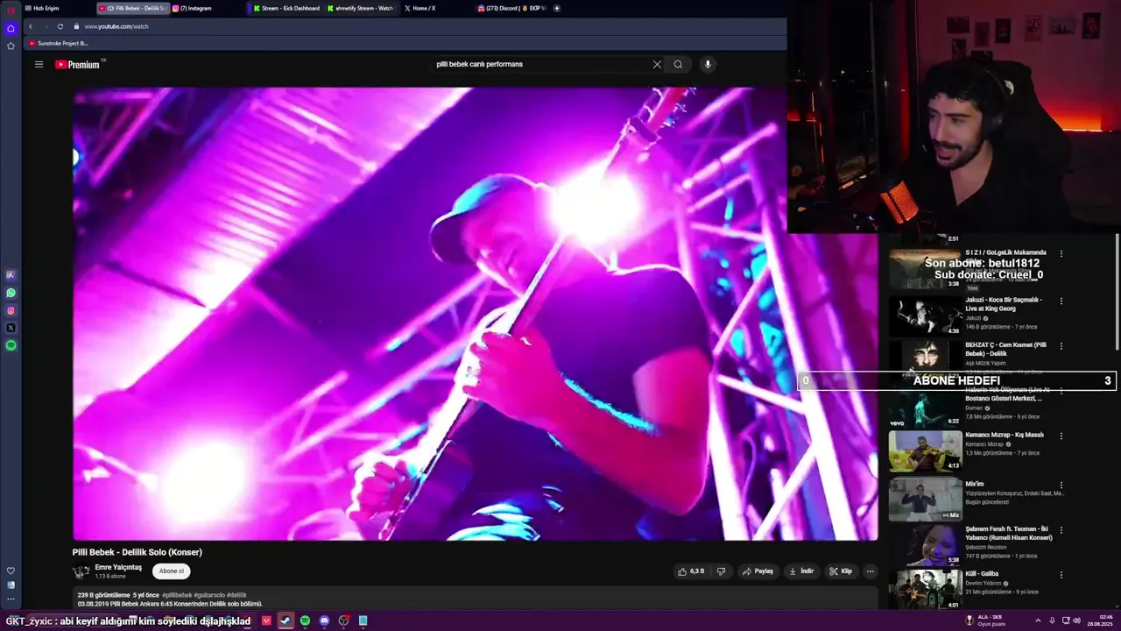
Task: Dislike the Pilli Bebek video
Action: (721, 571)
